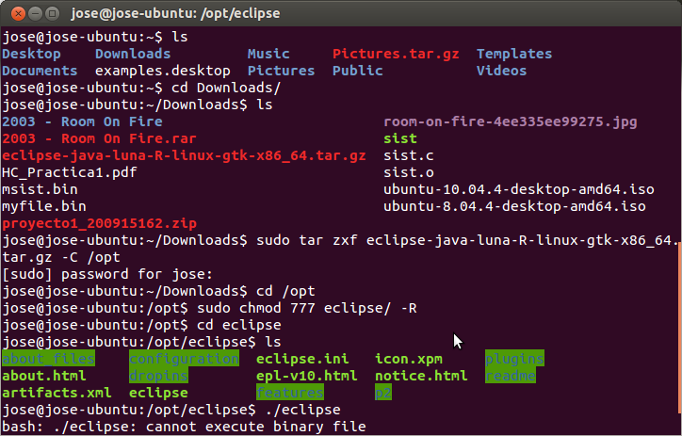Image resolution: width=682 pixels, height=436 pixels.
Task: Click the 'myfile.bin' file name
Action: coord(44,206)
